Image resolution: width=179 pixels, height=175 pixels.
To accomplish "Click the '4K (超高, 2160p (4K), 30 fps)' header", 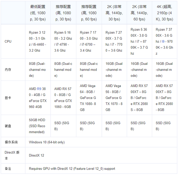I will click(164, 13).
